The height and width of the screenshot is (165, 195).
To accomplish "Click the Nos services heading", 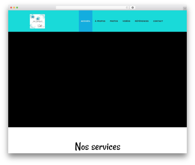I will coord(97,146).
